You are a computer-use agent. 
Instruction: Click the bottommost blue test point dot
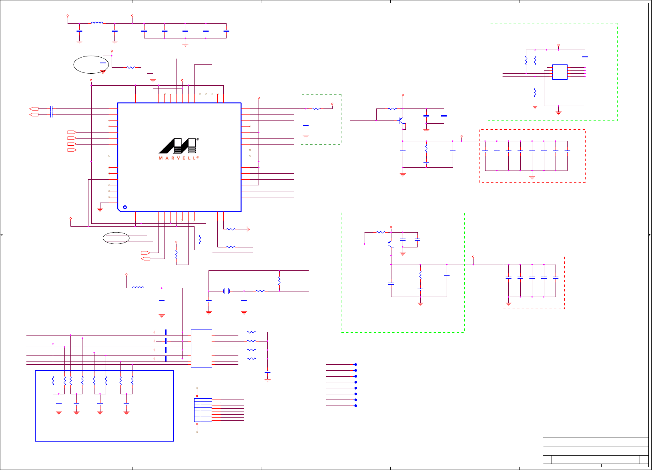[x=356, y=406]
